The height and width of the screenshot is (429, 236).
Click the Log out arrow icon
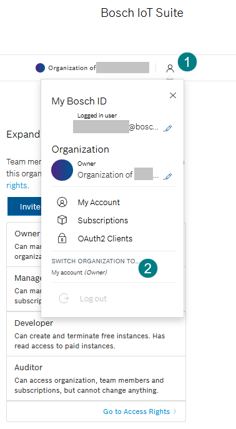[x=64, y=298]
